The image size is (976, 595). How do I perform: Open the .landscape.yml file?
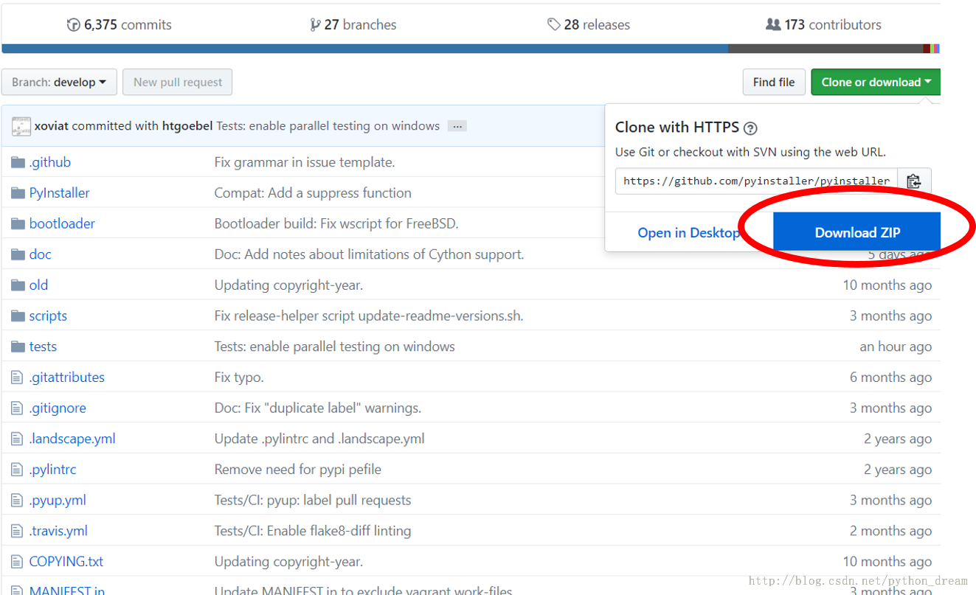tap(72, 439)
